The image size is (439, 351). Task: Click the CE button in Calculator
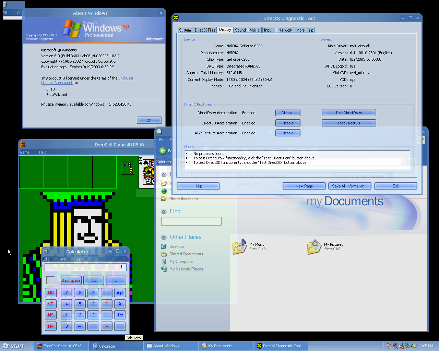(x=94, y=280)
